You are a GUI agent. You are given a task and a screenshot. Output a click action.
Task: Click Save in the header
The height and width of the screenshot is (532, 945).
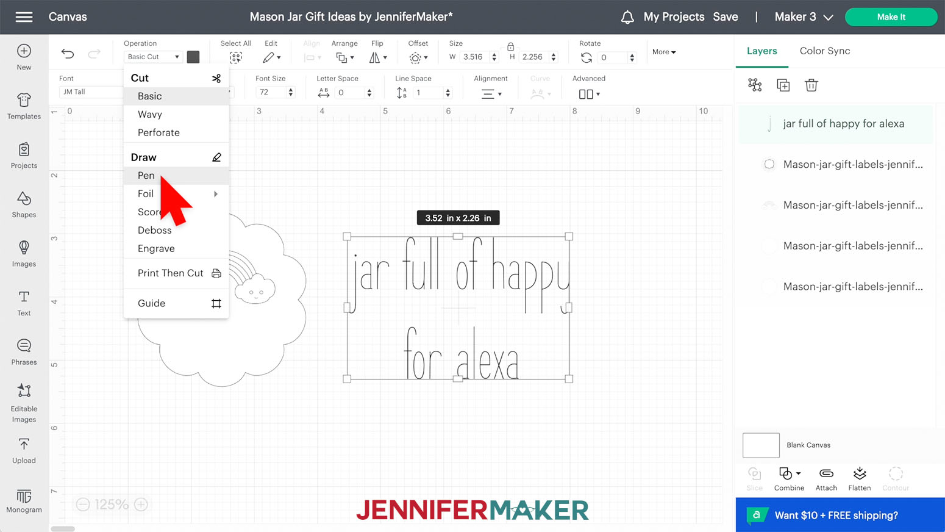coord(726,17)
